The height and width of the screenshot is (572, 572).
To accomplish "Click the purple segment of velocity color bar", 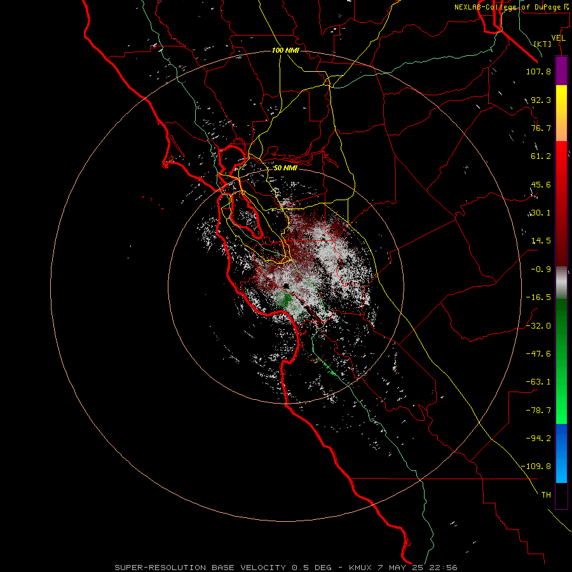I will (x=561, y=71).
